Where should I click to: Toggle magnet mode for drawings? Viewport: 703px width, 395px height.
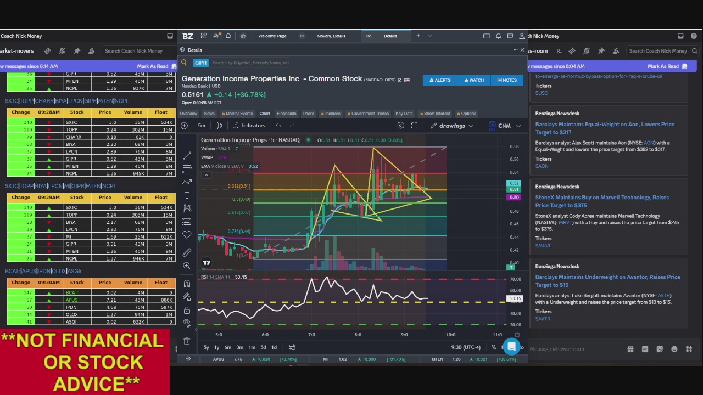187,284
